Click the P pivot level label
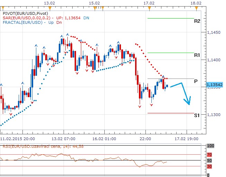226x177 pixels. pos(196,81)
